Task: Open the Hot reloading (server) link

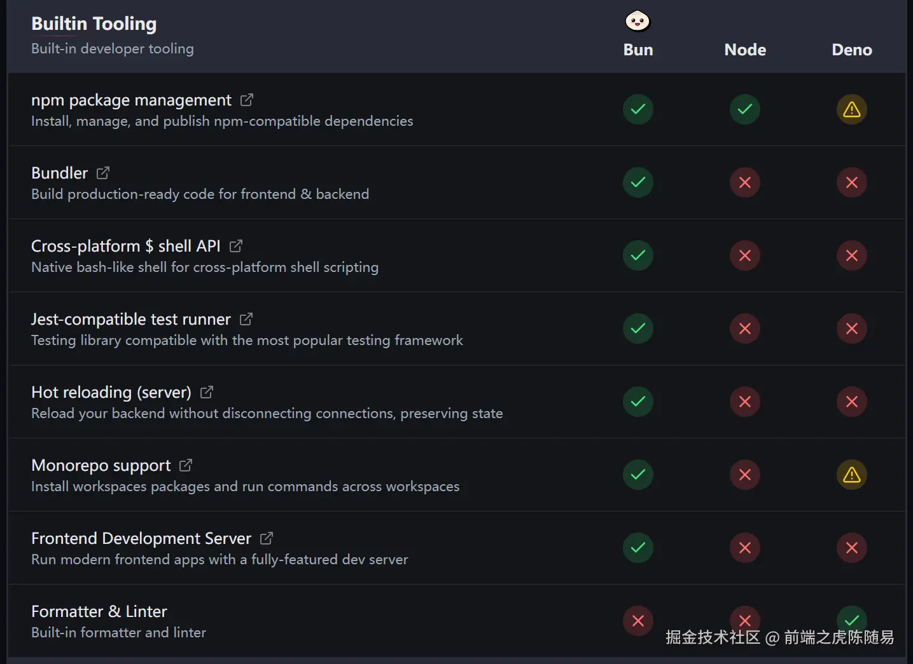Action: pyautogui.click(x=111, y=392)
